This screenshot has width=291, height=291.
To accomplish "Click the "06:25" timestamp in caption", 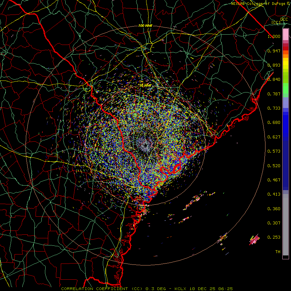I will (225, 289).
